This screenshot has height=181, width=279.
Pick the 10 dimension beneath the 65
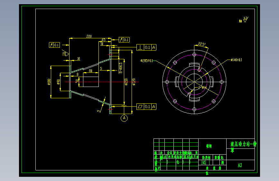(102, 44)
